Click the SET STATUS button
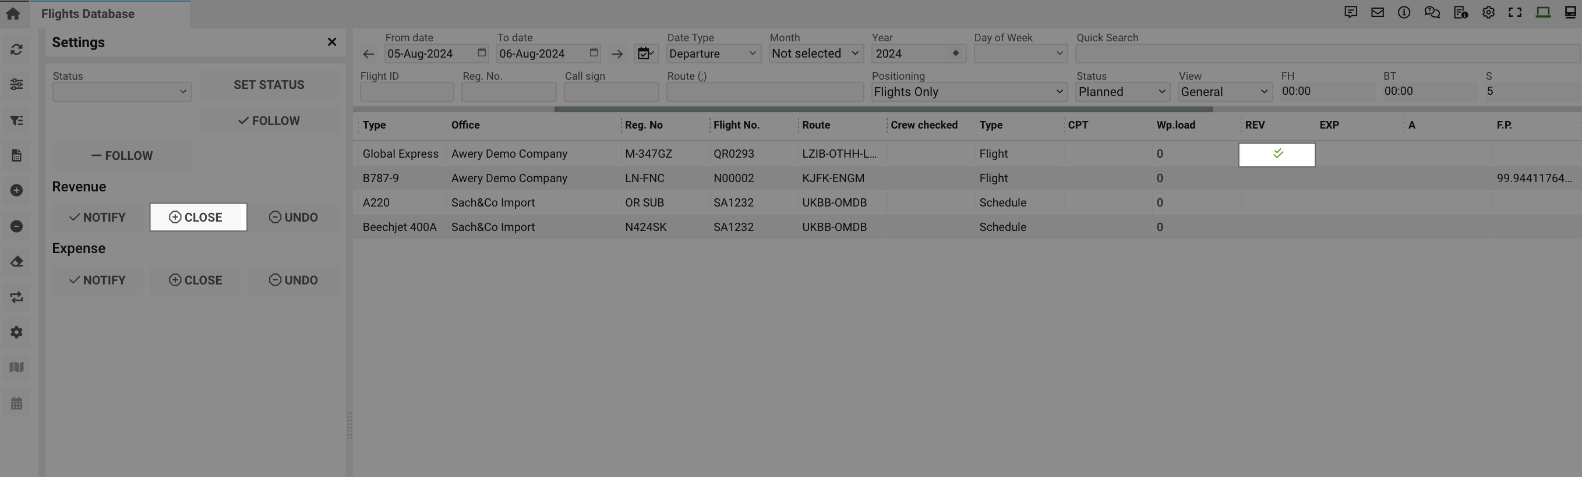Screen dimensions: 1582x477 pyautogui.click(x=269, y=86)
